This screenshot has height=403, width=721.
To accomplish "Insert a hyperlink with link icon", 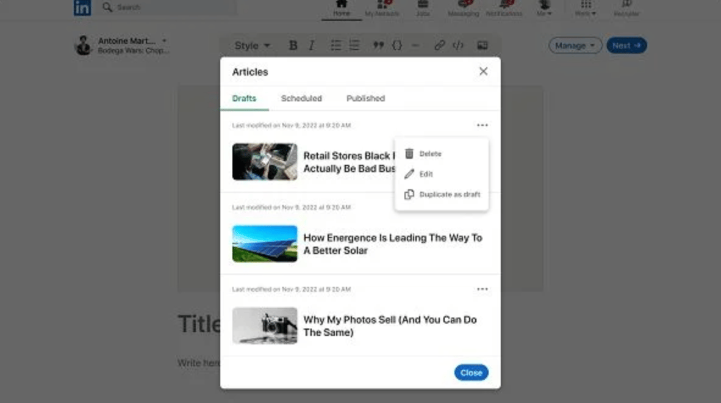I will point(440,45).
